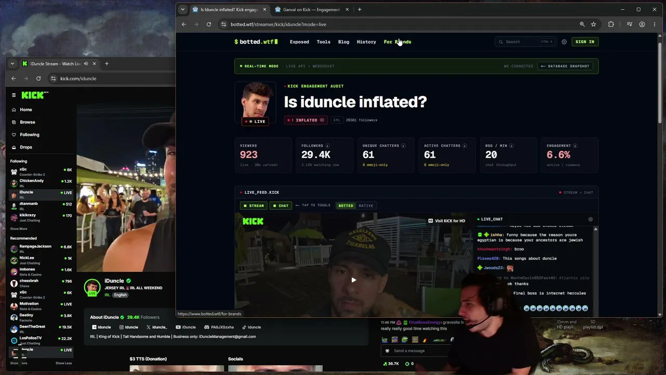
Task: Click the kick.com/iduncle address bar
Action: [112, 79]
